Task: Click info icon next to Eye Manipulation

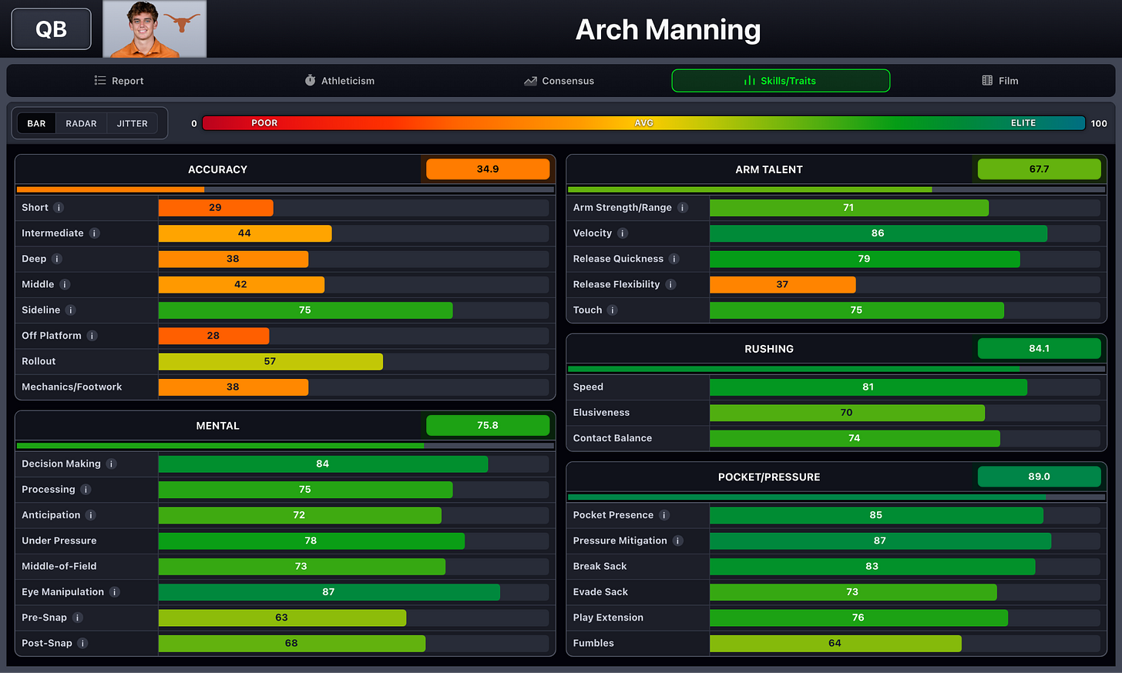Action: click(x=114, y=592)
